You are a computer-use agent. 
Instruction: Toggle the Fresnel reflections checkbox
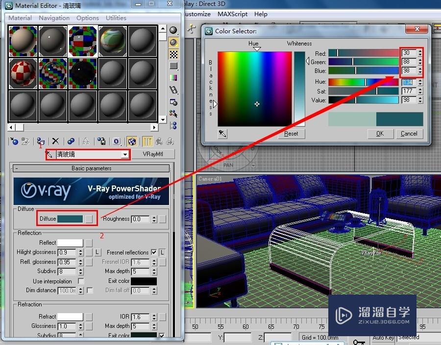154,253
